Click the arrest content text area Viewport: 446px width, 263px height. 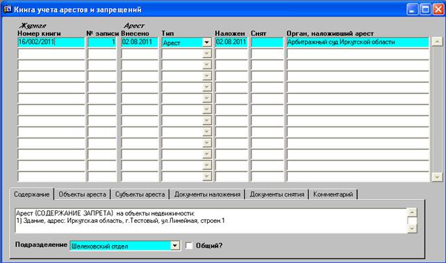pos(211,221)
